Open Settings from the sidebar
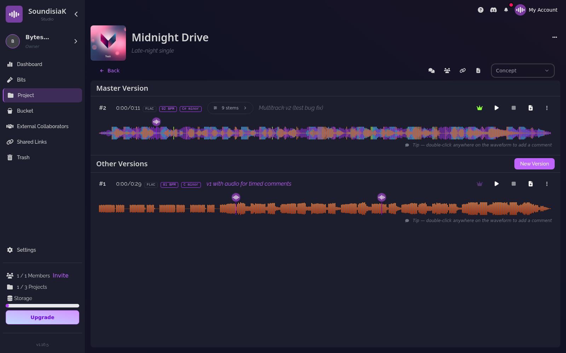 [42, 250]
